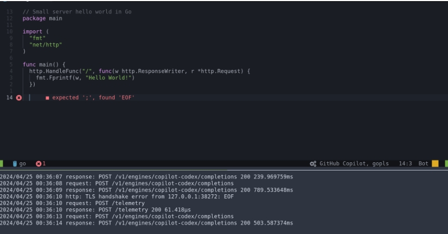Click the red error icon on line 14
Screen dimensions: 448x234
click(19, 98)
